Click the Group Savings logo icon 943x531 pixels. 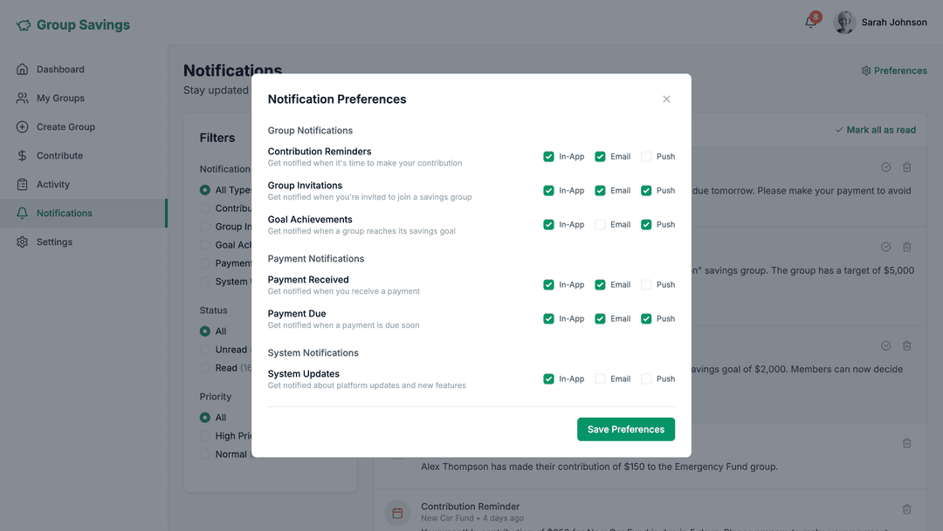[24, 24]
